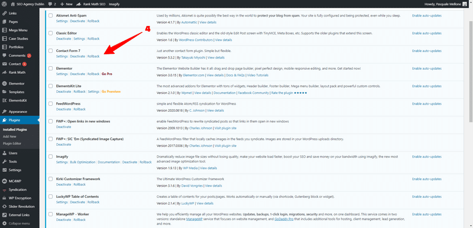
Task: Click the Case Studies sidebar icon
Action: (4, 38)
